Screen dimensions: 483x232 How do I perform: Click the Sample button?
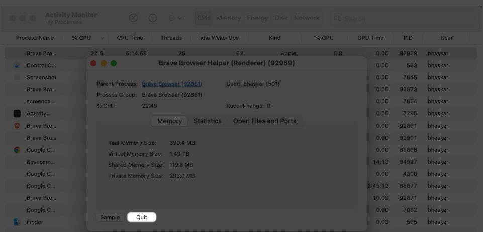(110, 217)
